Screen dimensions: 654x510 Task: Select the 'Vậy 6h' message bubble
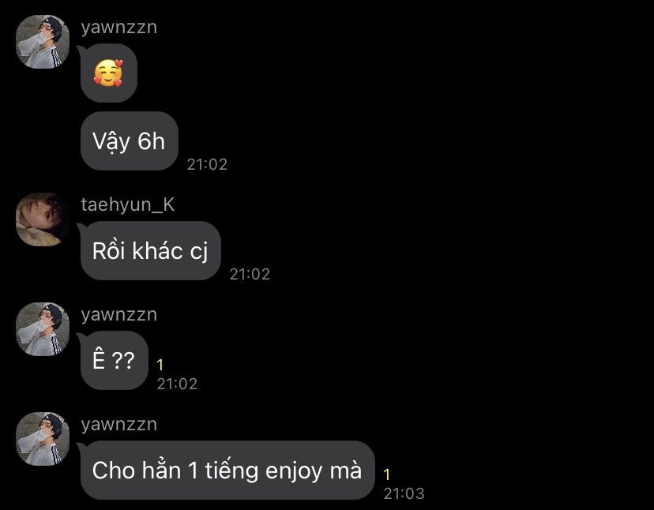(x=130, y=141)
